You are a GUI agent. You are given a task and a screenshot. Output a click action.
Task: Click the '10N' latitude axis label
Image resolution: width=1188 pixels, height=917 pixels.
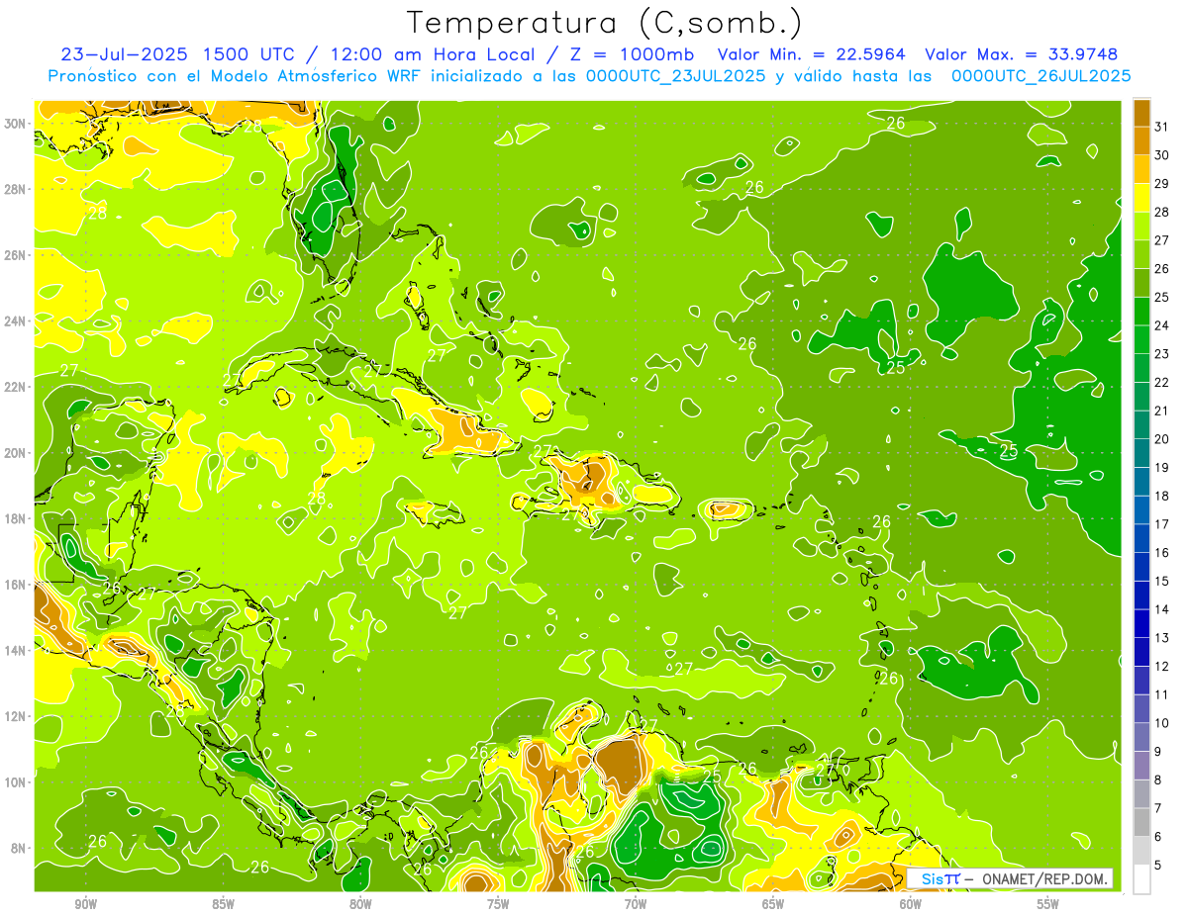click(x=16, y=781)
